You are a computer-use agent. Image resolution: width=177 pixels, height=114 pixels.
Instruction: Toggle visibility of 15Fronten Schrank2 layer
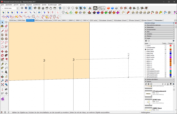[165, 75]
